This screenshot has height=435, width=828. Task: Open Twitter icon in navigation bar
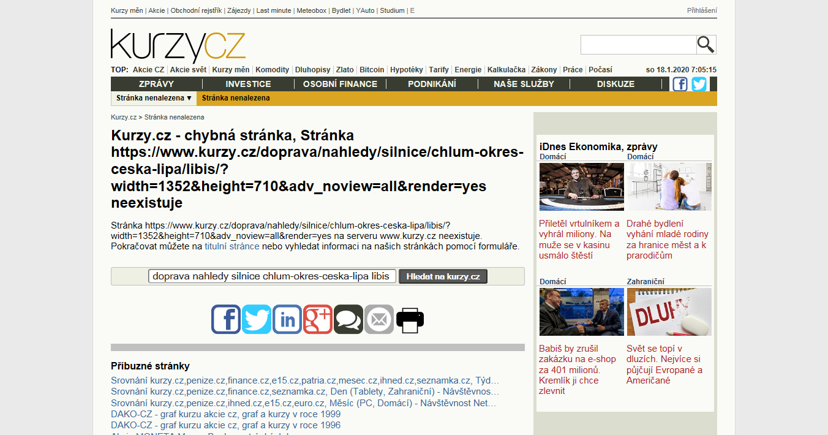(699, 85)
